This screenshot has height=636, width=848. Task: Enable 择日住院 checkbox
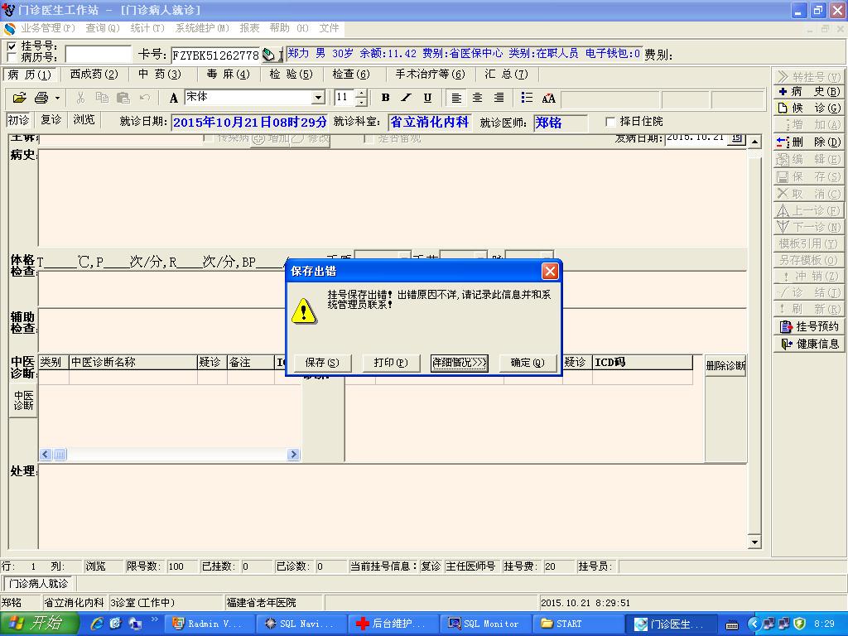(x=610, y=122)
